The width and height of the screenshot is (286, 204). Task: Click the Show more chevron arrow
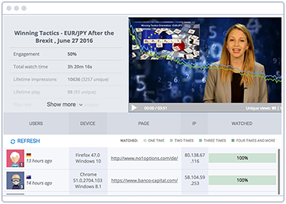click(x=80, y=105)
